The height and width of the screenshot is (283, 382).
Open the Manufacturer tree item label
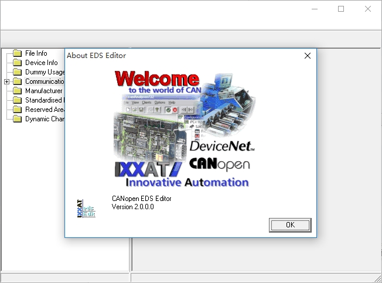tap(44, 91)
